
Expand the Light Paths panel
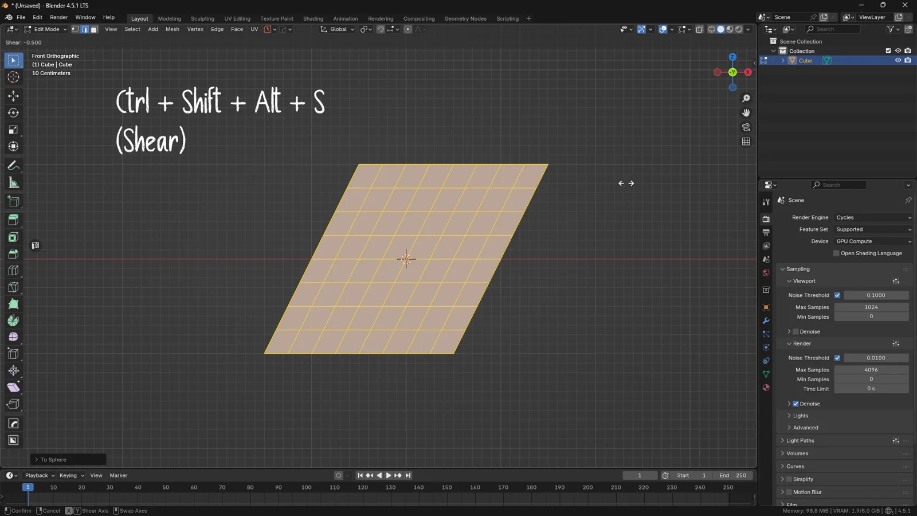tap(800, 440)
